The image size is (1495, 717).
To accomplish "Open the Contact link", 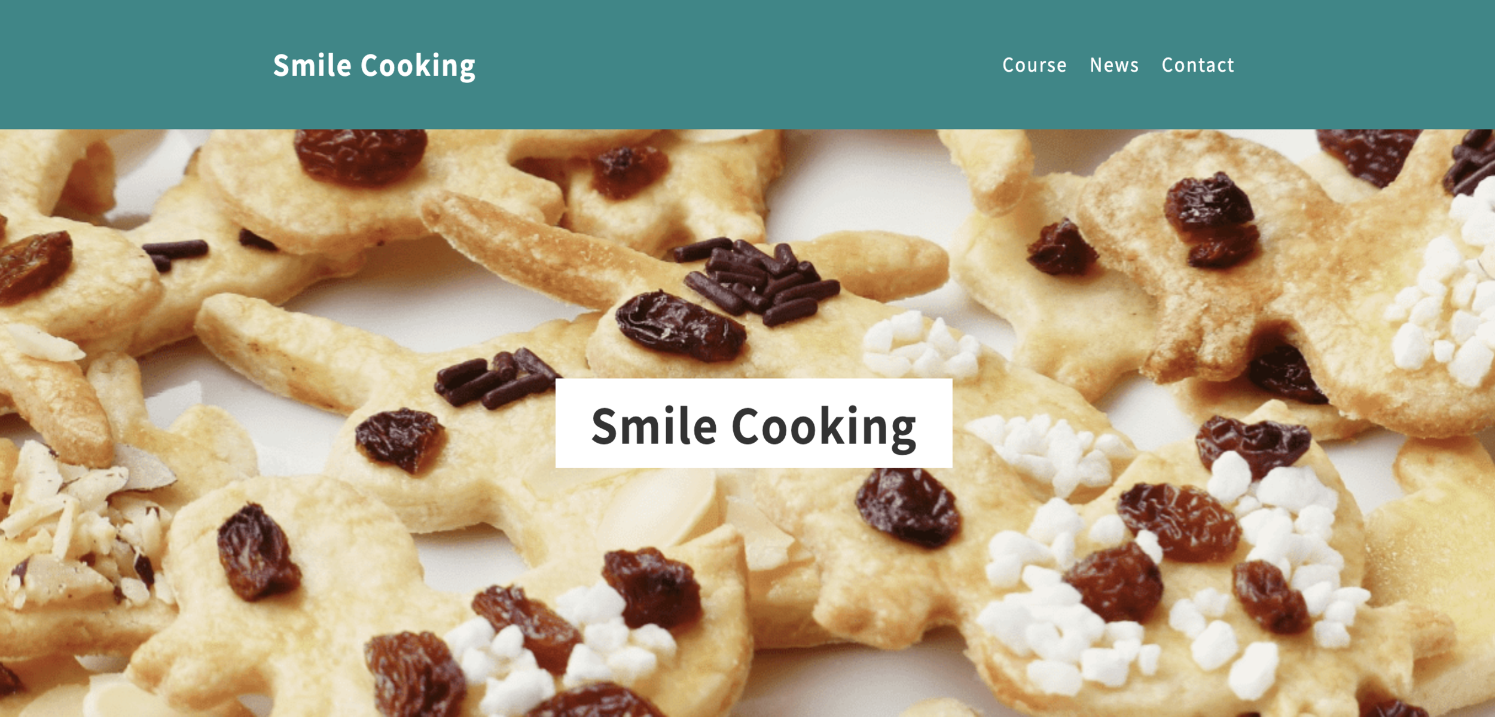I will (1197, 65).
